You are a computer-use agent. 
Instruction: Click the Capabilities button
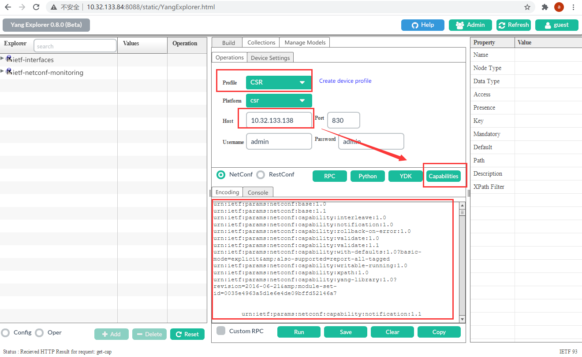(444, 176)
